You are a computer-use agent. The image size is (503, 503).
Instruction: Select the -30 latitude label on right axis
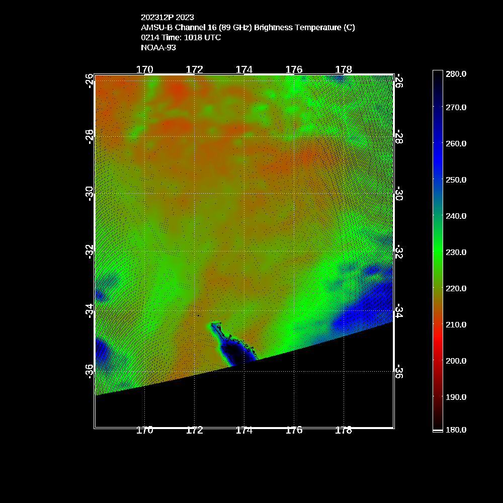[x=399, y=194]
